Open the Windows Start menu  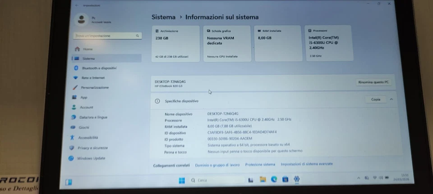pos(182,180)
